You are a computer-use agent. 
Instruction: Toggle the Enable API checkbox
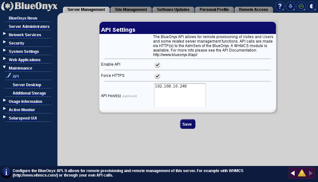click(157, 65)
